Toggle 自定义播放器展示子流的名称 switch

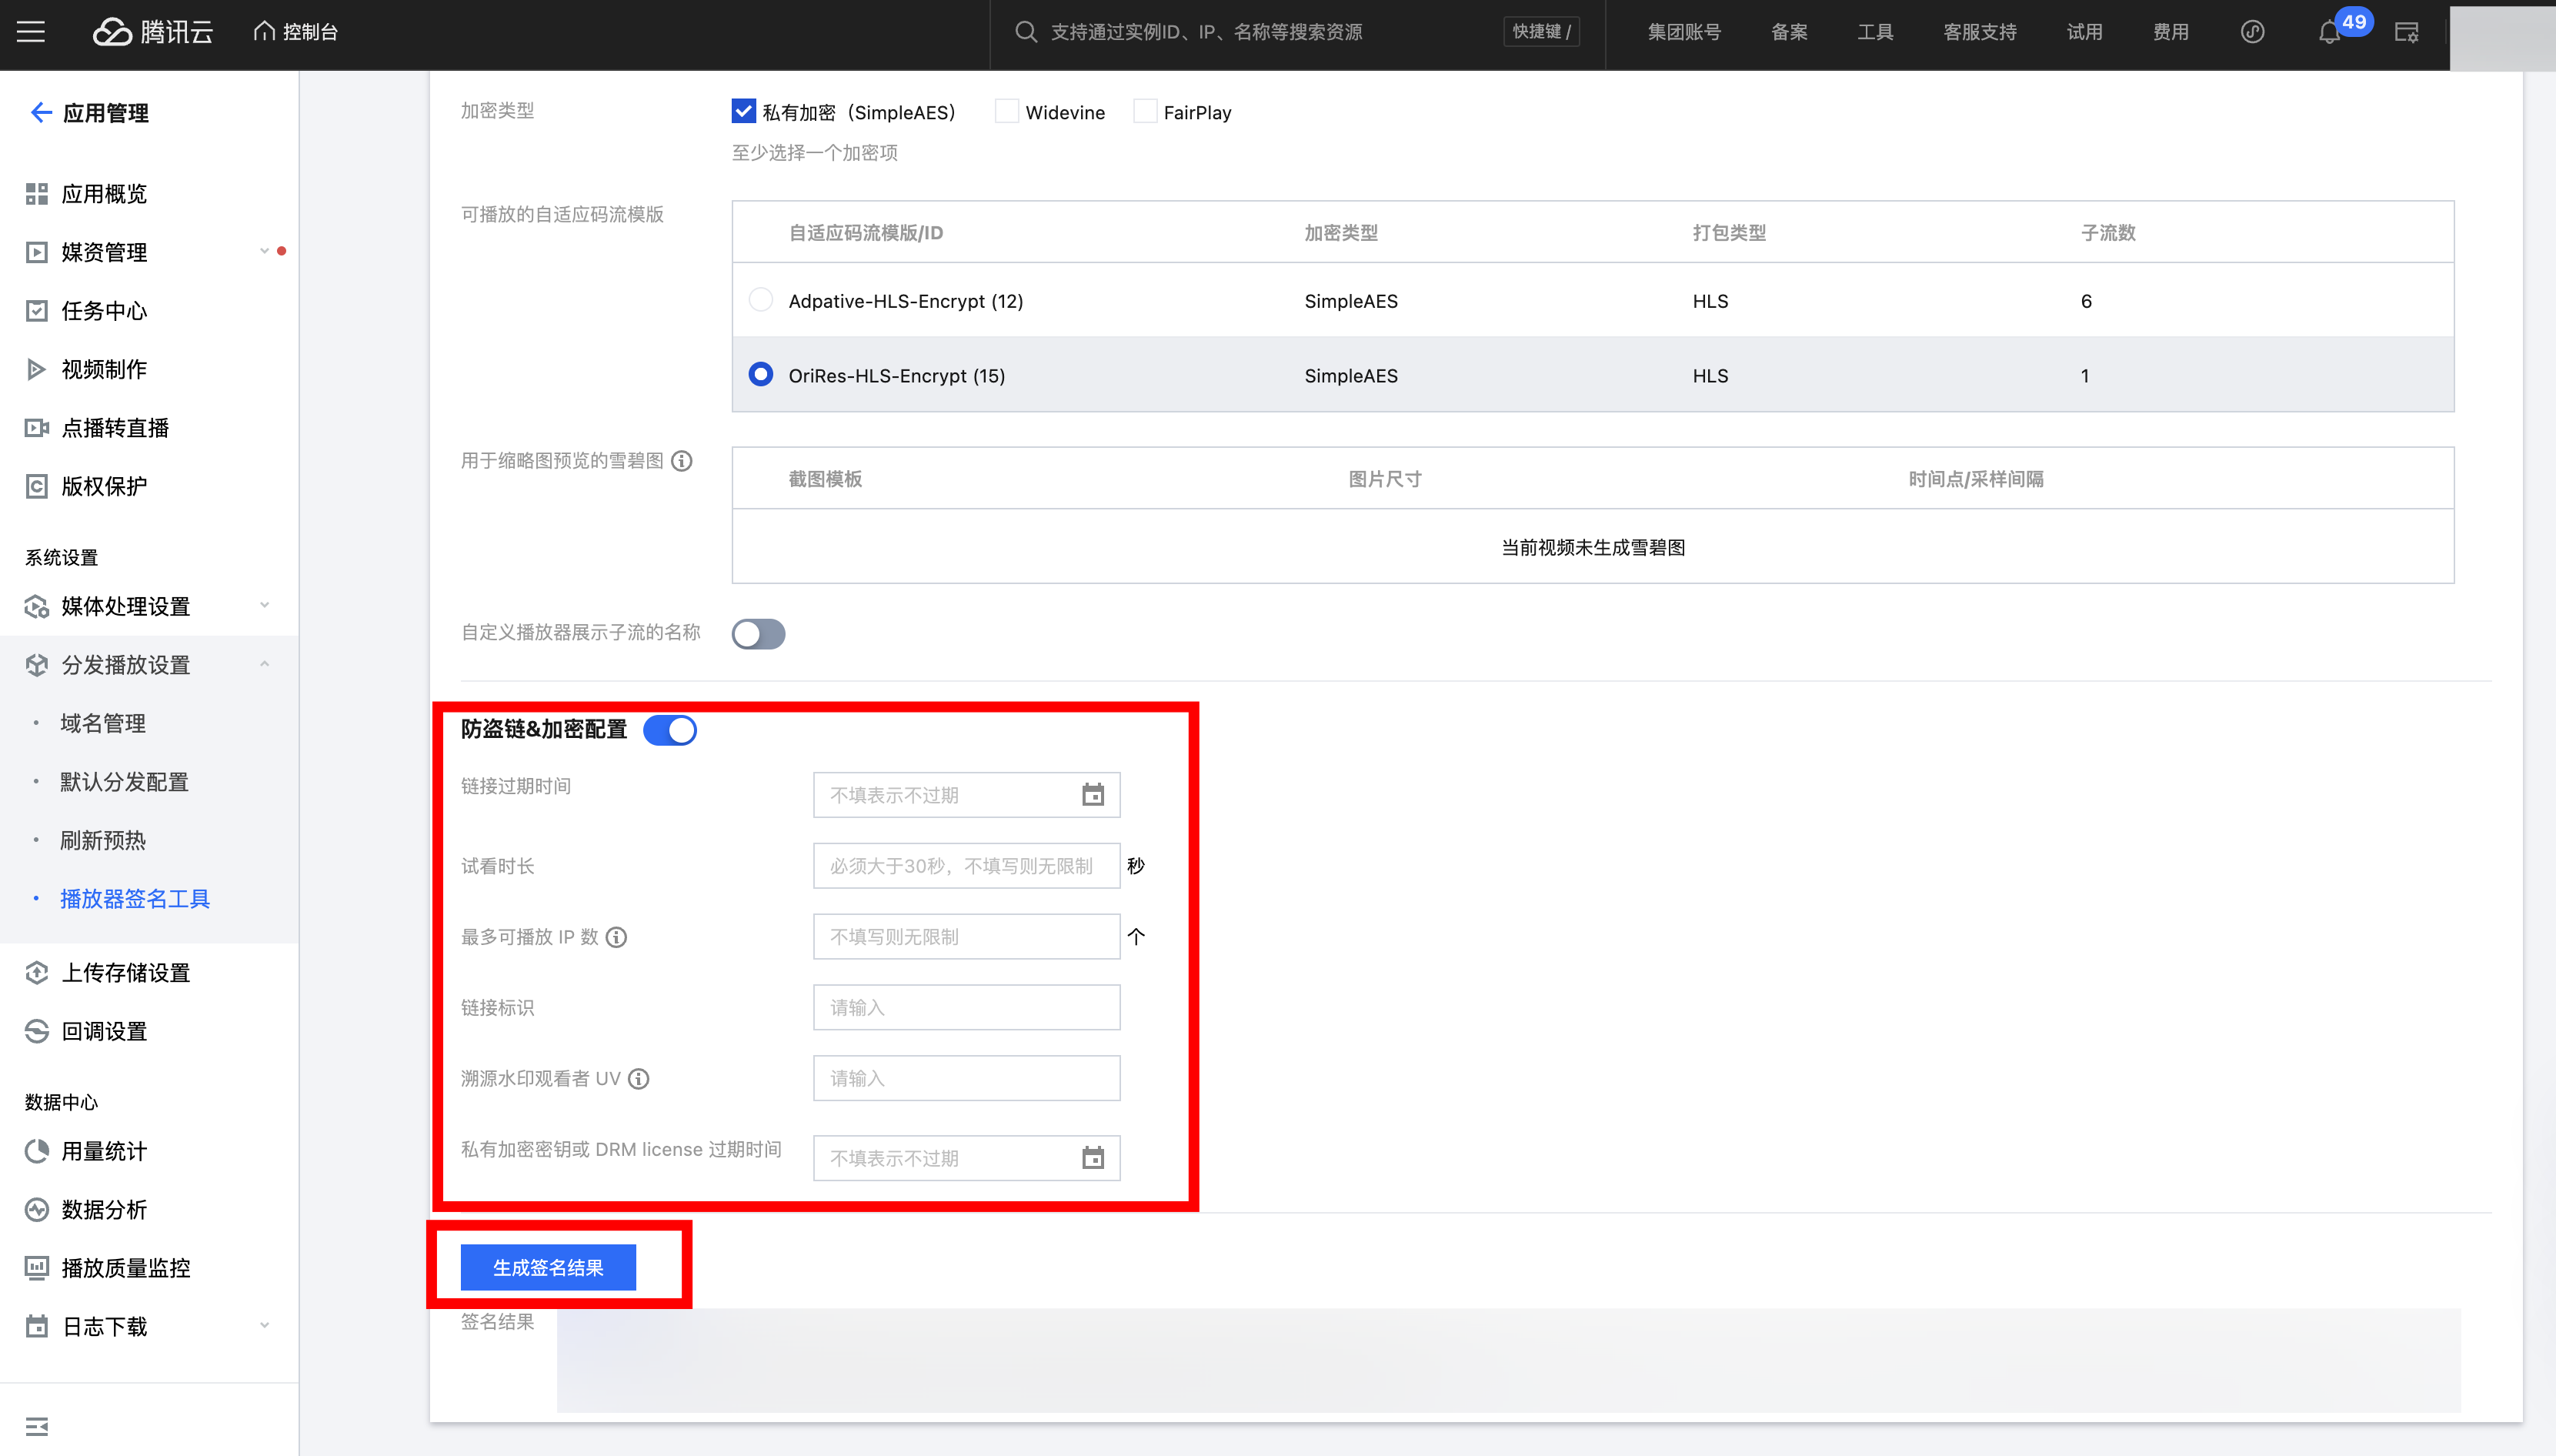[759, 634]
